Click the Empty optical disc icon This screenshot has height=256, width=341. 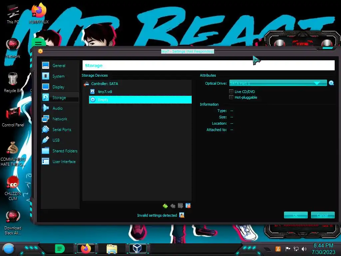(93, 100)
